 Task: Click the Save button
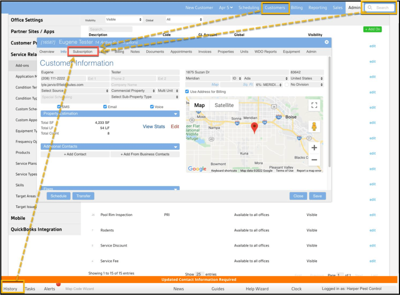(317, 196)
